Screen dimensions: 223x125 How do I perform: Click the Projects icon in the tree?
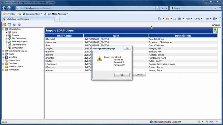(x=10, y=35)
